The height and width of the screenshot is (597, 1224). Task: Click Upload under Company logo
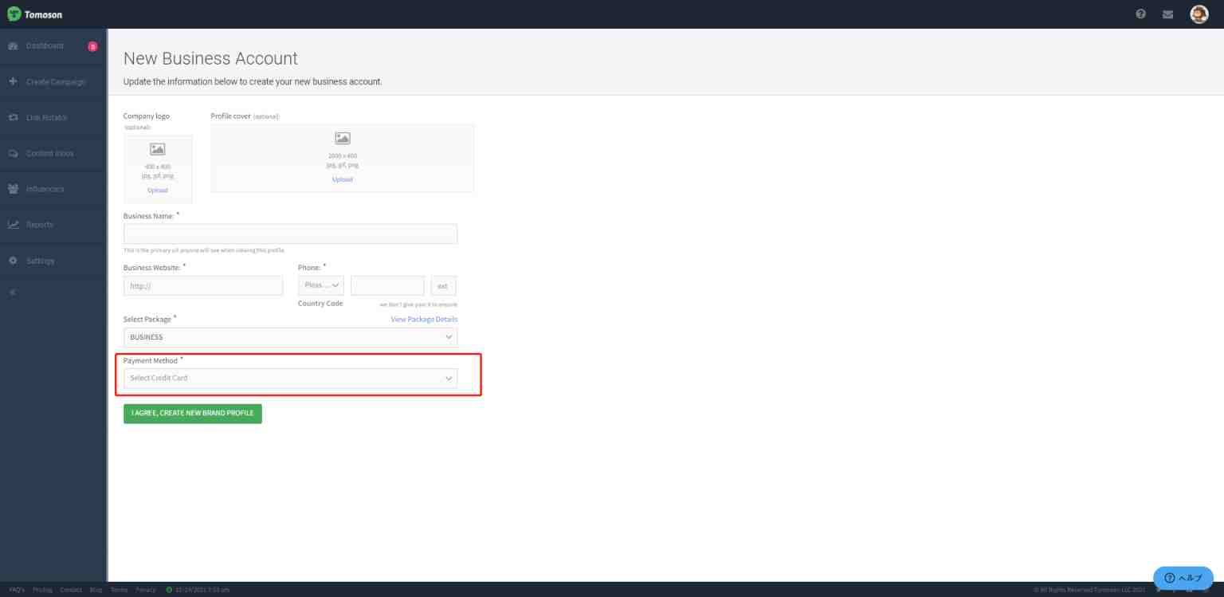(158, 190)
